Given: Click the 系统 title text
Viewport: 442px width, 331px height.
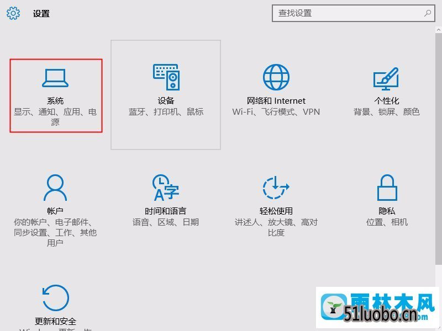Looking at the screenshot, I should [55, 101].
